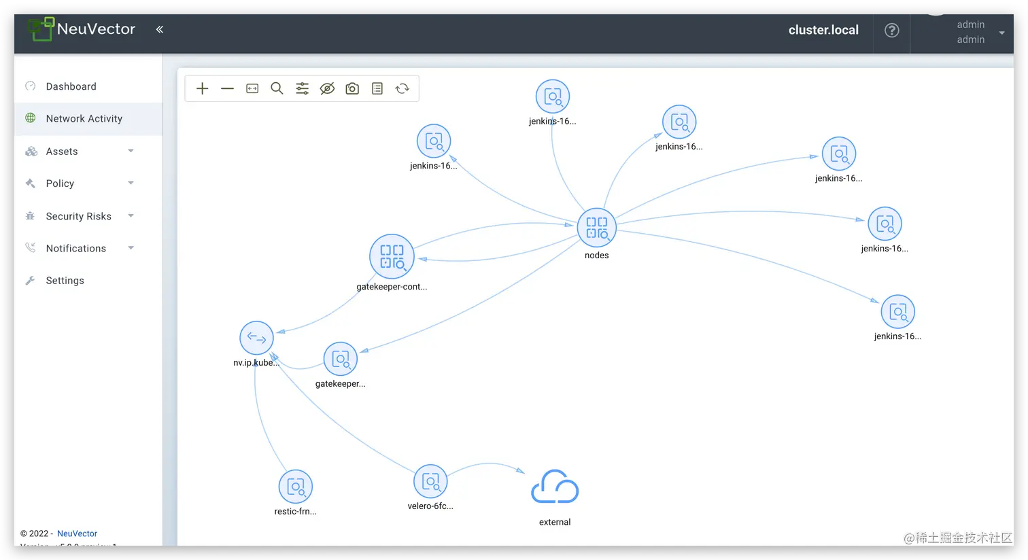Open the Assets menu item
The image size is (1028, 560).
(62, 152)
